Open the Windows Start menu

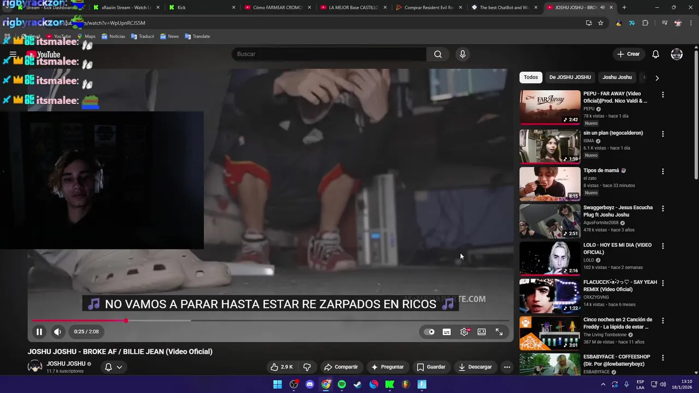point(277,384)
